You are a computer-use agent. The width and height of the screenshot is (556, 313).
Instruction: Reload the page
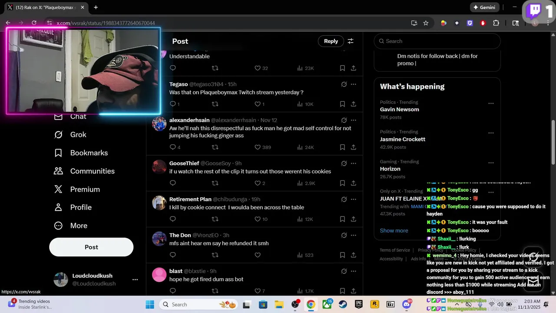34,23
